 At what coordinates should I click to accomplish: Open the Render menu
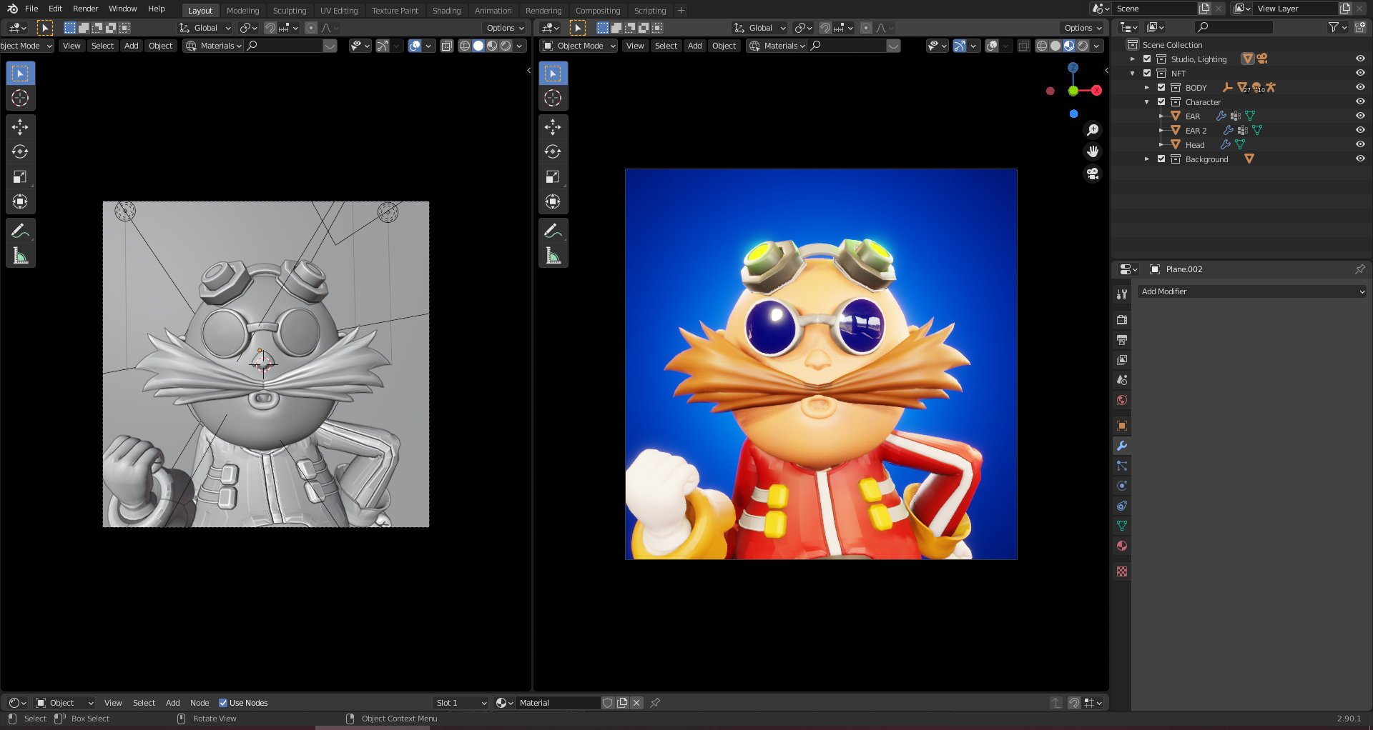tap(86, 9)
